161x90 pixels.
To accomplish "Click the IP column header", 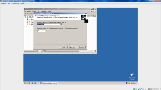I will tap(90, 16).
